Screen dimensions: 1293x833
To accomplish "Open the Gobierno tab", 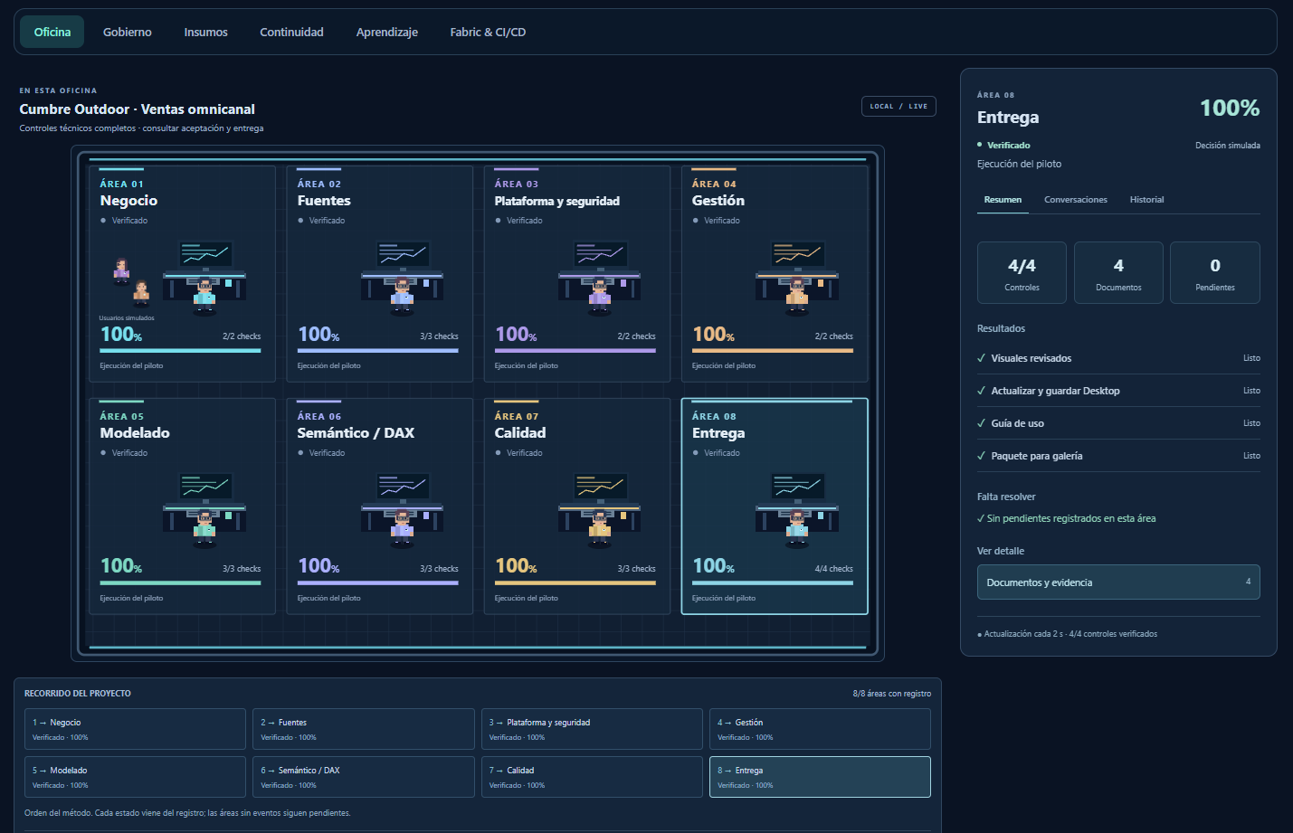I will [128, 32].
